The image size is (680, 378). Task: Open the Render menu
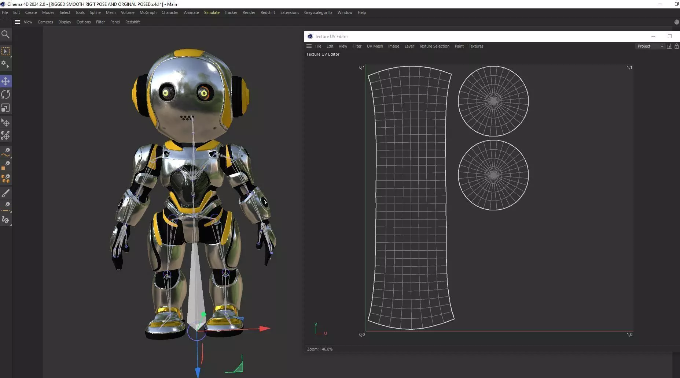249,12
